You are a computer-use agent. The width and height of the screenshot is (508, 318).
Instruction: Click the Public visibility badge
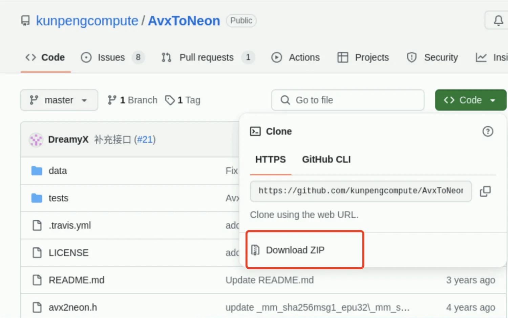(x=241, y=21)
